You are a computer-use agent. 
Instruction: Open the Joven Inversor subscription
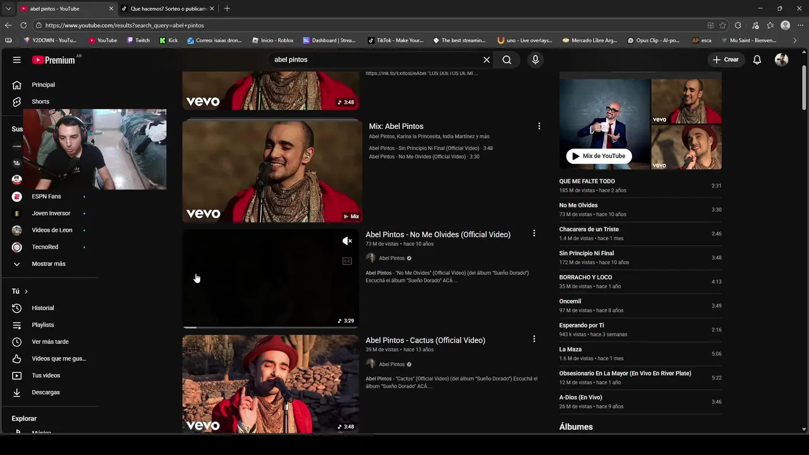(x=51, y=214)
